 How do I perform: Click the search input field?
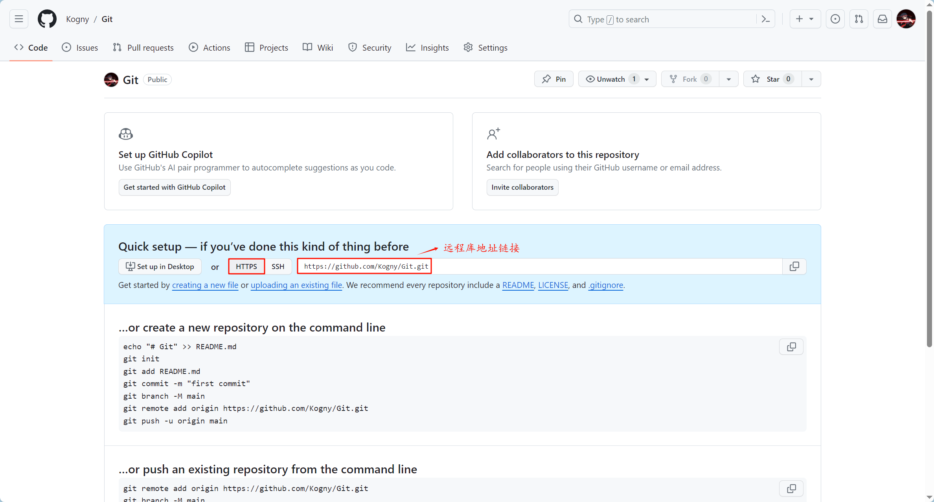click(x=664, y=19)
